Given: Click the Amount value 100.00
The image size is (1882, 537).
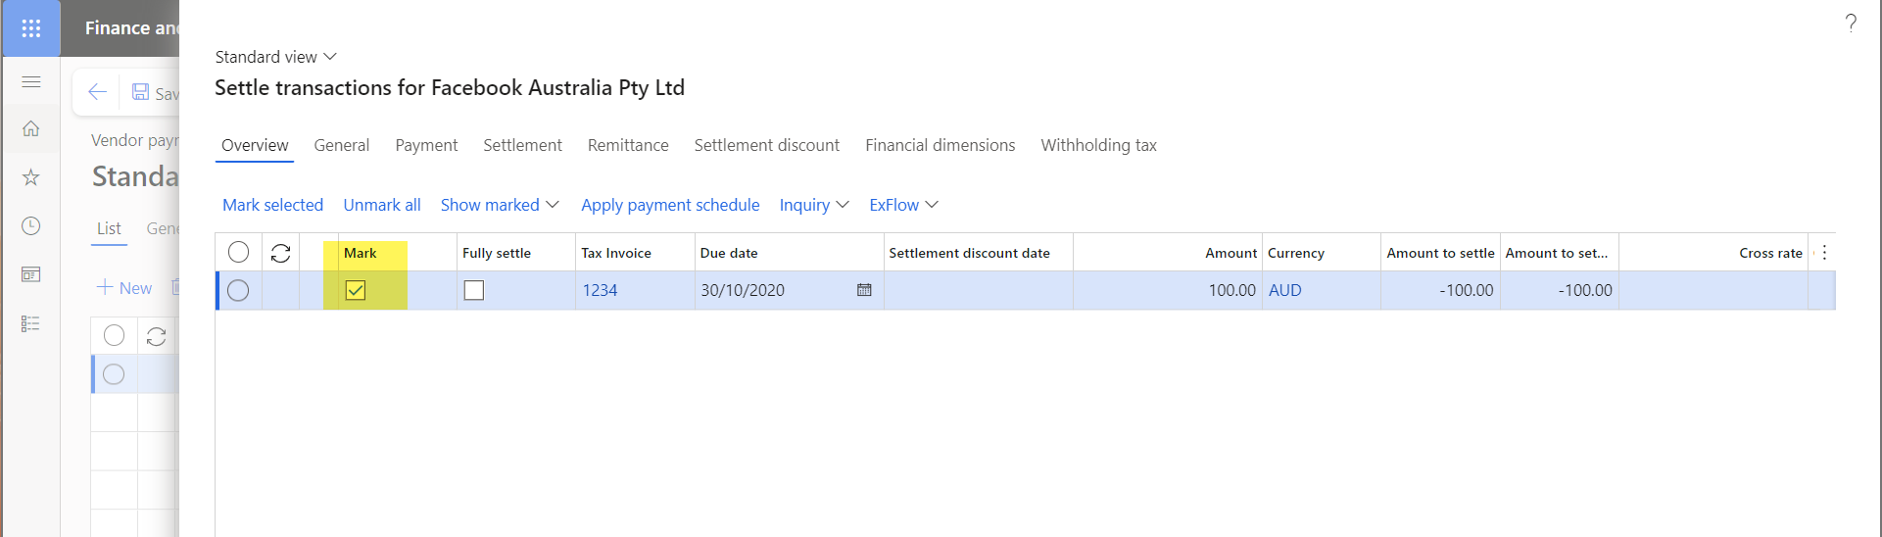Looking at the screenshot, I should 1231,290.
